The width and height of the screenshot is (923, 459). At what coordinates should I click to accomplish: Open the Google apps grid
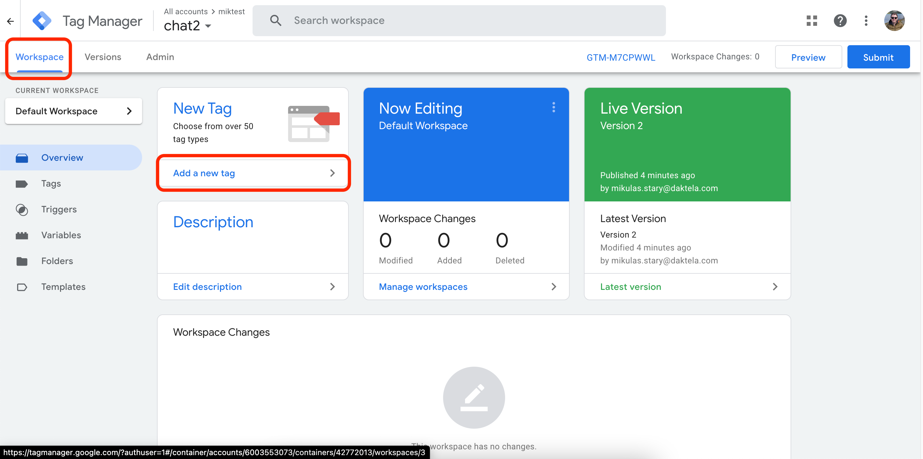(812, 21)
